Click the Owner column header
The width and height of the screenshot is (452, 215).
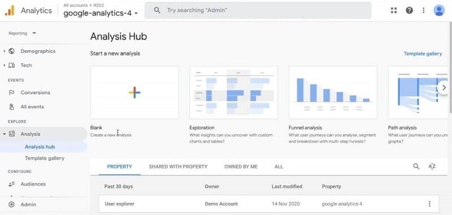[212, 187]
